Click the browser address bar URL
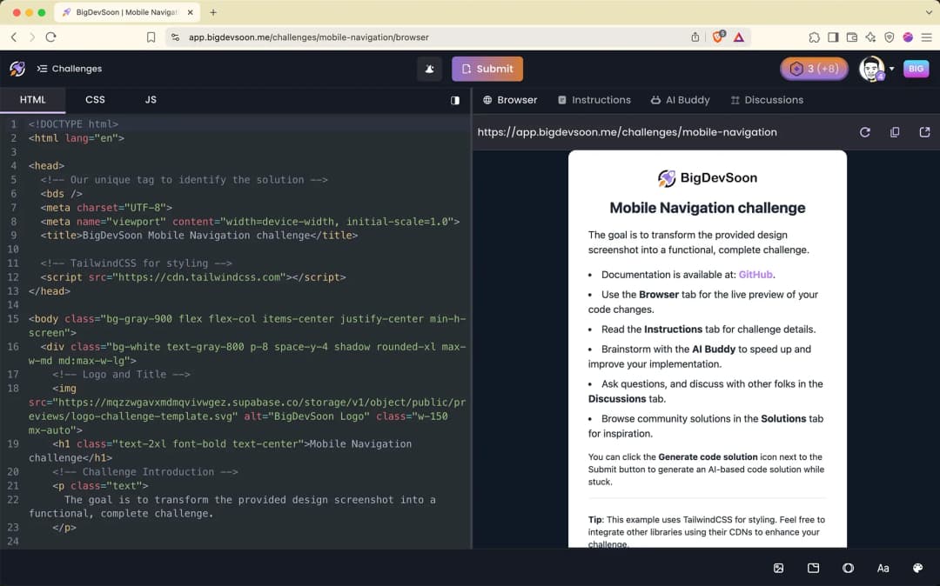 click(x=309, y=37)
